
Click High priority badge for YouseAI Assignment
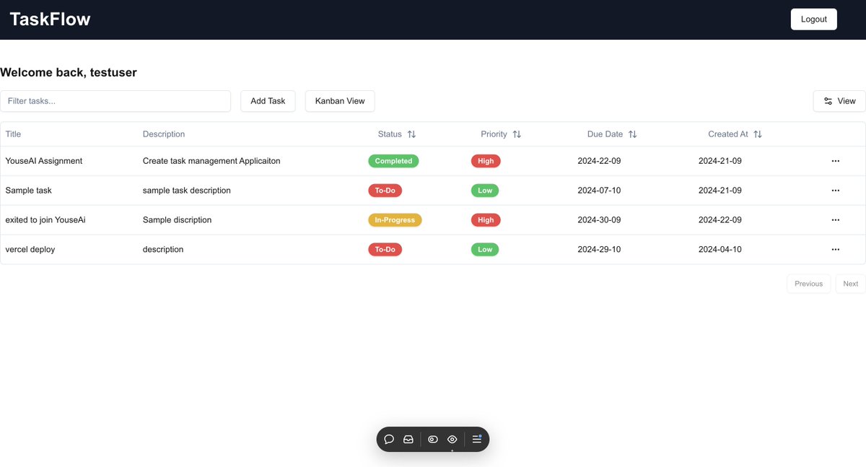[486, 161]
